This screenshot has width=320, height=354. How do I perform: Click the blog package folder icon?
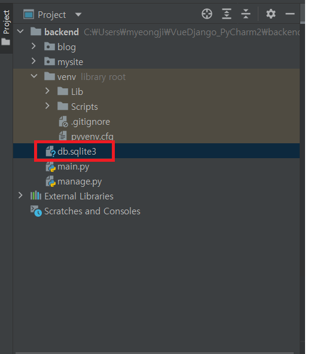(x=50, y=47)
